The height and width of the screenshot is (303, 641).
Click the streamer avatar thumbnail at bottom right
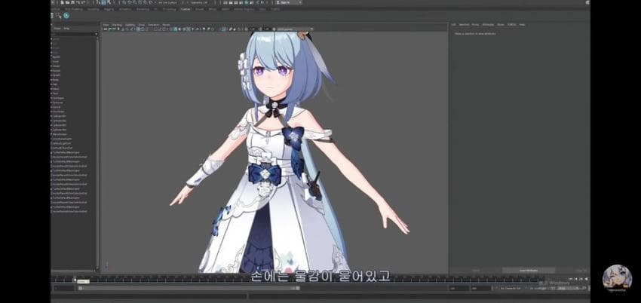click(x=617, y=278)
